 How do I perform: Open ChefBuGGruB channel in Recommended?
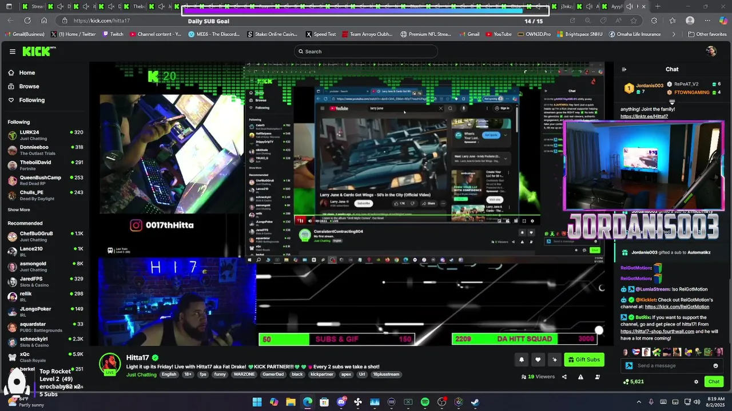pos(45,236)
